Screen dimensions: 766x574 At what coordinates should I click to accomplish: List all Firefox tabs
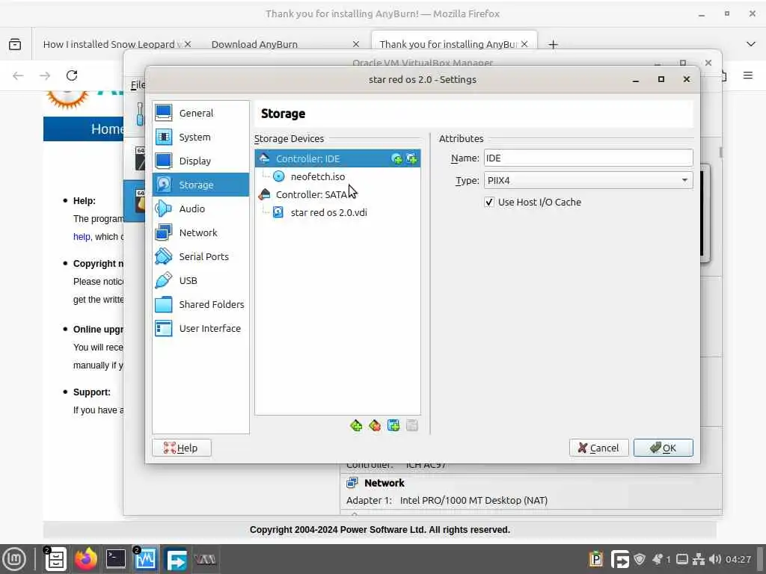pos(751,44)
